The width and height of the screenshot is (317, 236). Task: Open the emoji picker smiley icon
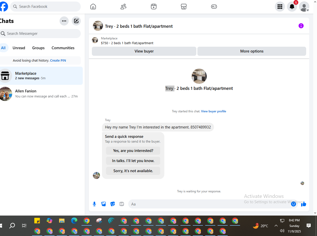pyautogui.click(x=294, y=204)
